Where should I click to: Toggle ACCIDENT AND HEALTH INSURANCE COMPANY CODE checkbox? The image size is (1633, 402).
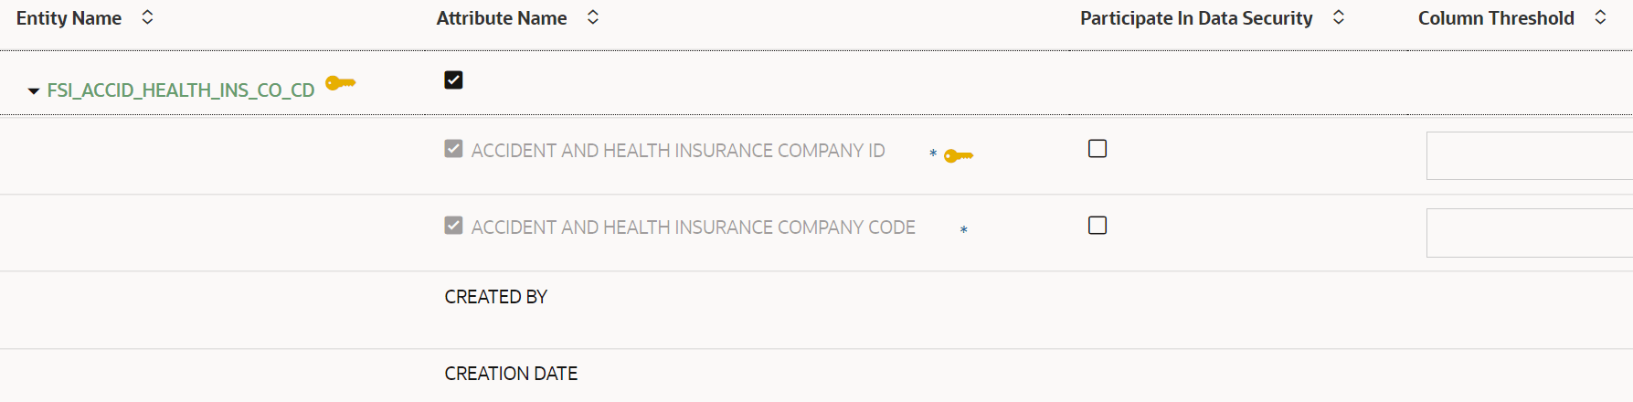click(453, 226)
